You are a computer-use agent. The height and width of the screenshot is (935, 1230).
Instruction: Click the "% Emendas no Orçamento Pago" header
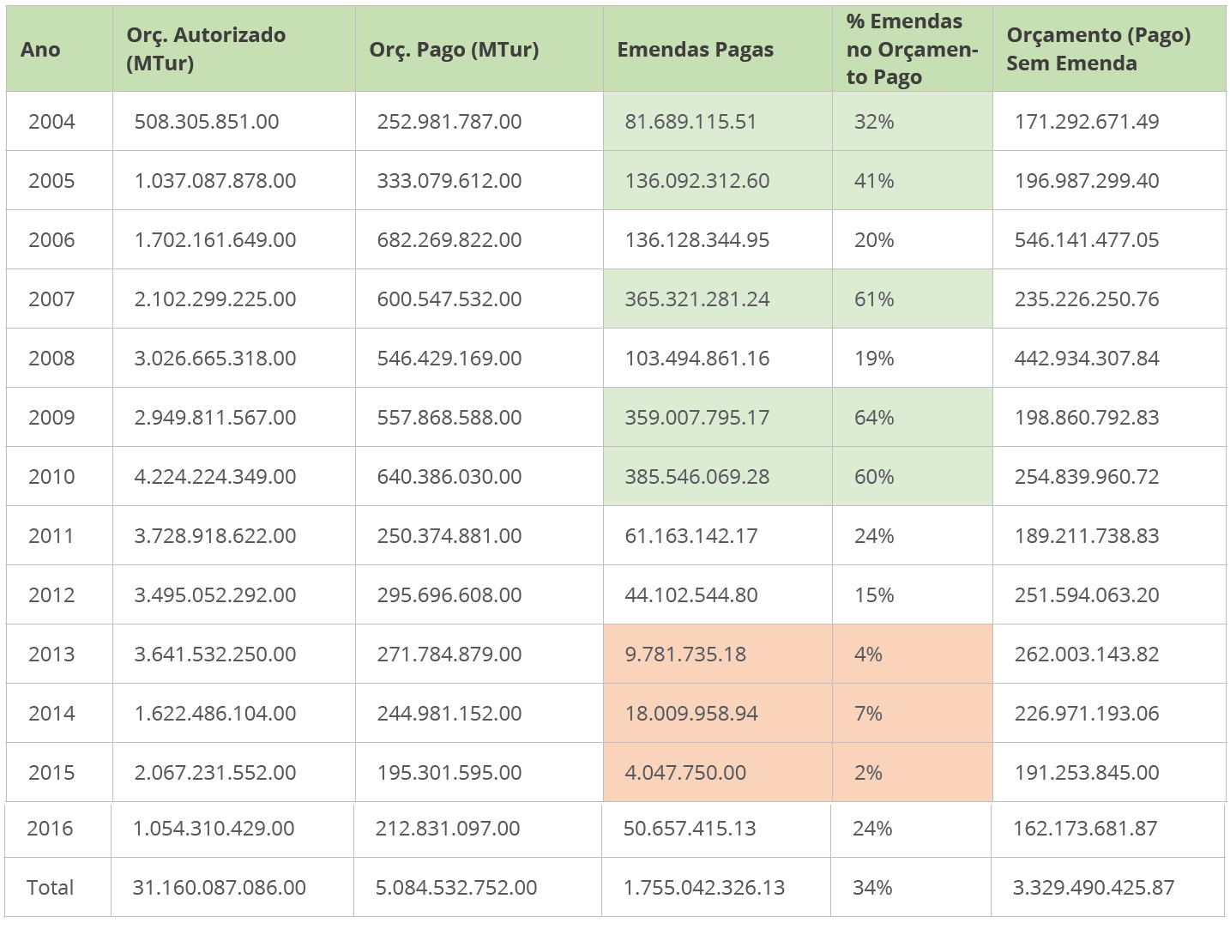coord(911,49)
